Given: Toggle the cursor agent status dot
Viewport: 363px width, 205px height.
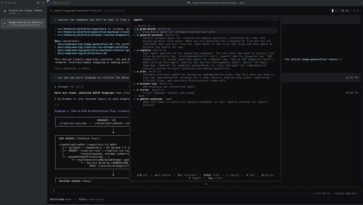Looking at the screenshot, I should (138, 90).
